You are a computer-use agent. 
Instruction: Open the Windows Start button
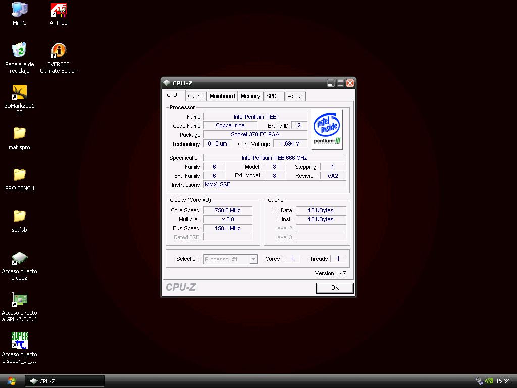coord(11,381)
